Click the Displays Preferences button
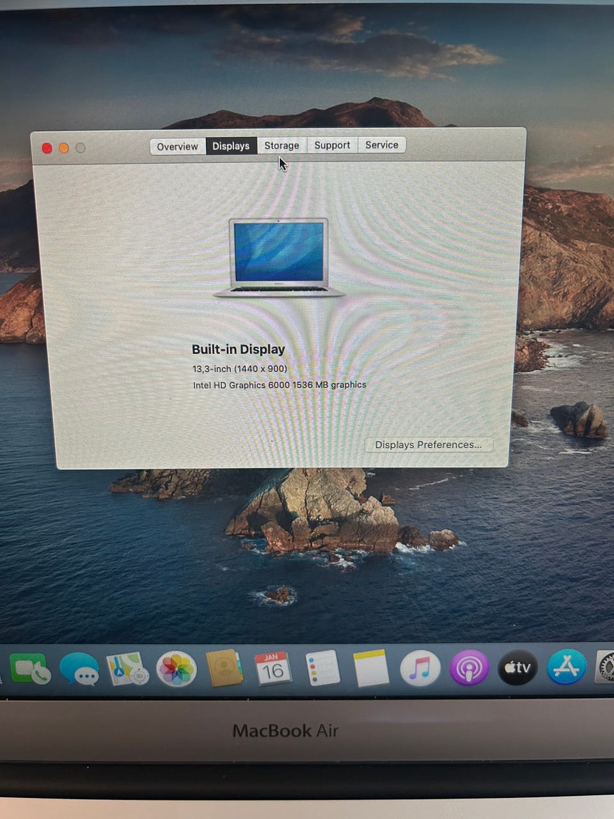 429,445
